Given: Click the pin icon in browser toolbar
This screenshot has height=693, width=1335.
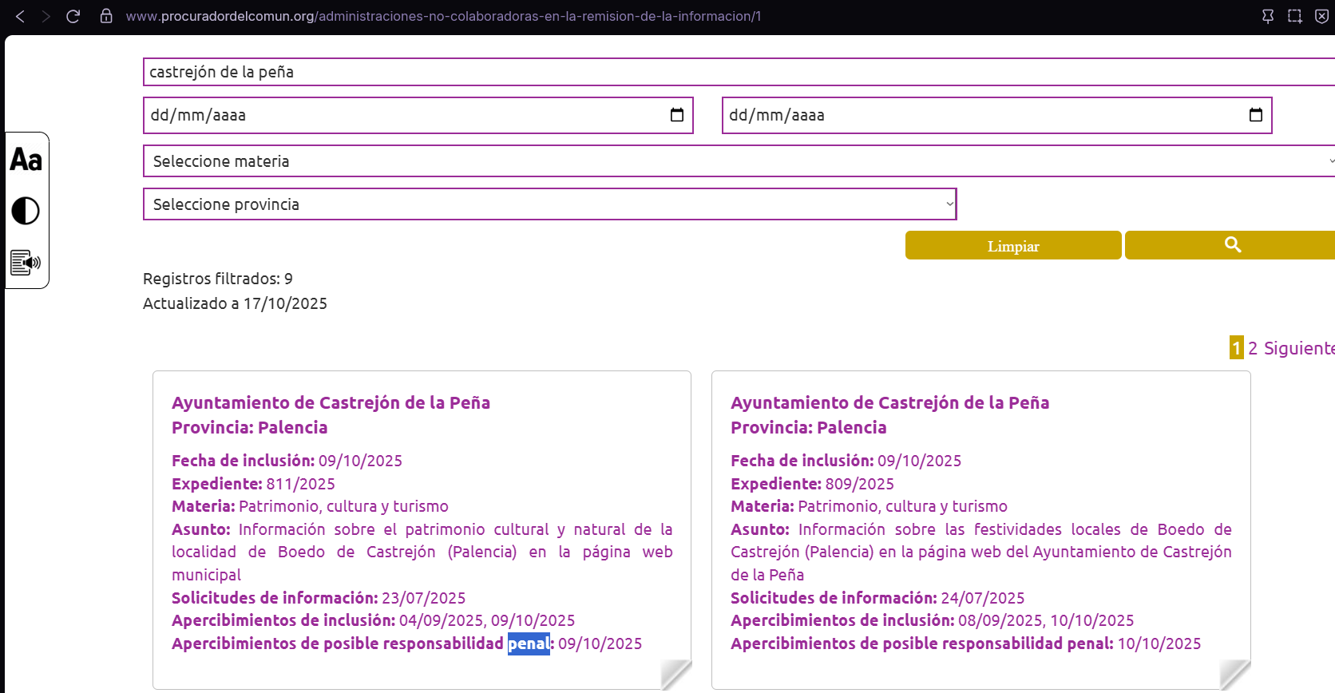Looking at the screenshot, I should coord(1267,16).
